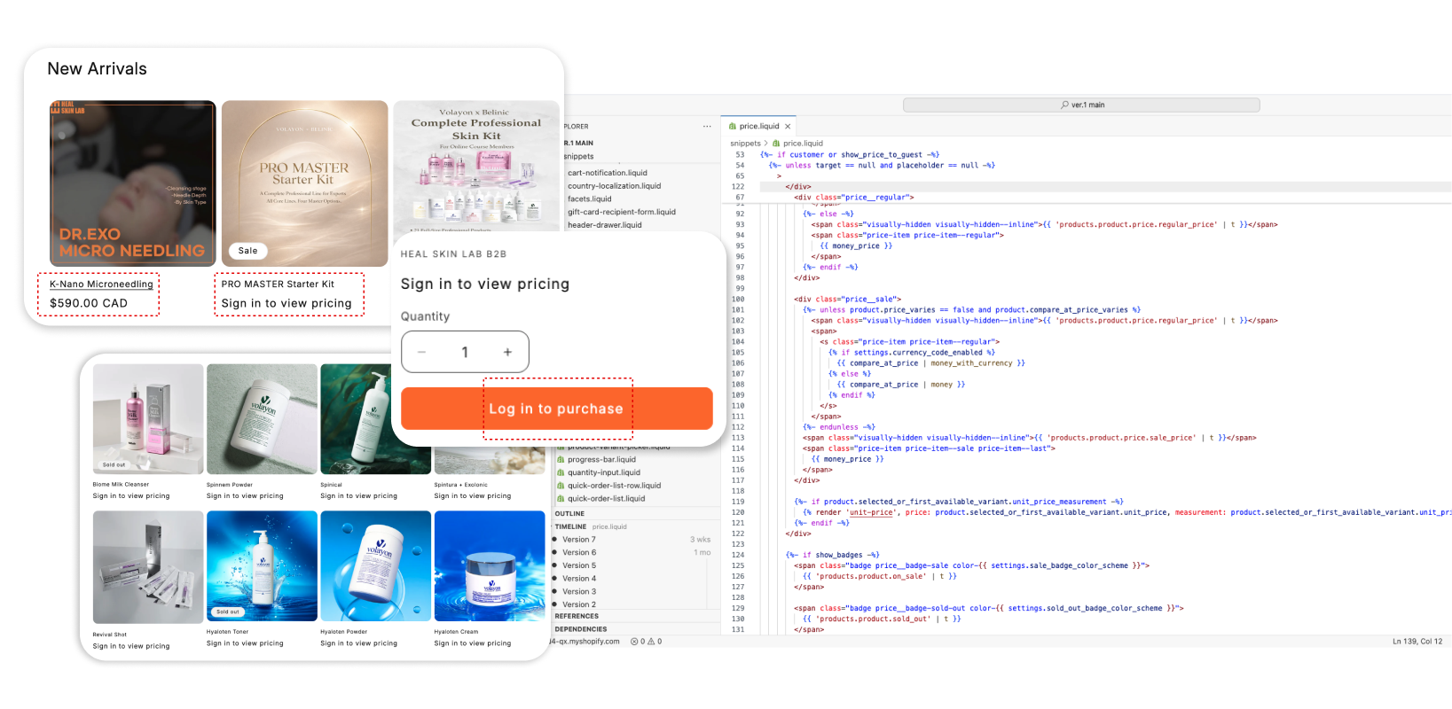Screen dimensions: 1452x709
Task: Open Revival Shot product thumbnail
Action: [148, 567]
